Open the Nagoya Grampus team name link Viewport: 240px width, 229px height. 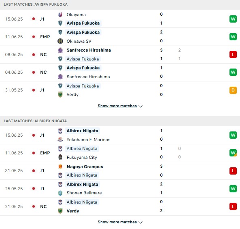coord(85,167)
